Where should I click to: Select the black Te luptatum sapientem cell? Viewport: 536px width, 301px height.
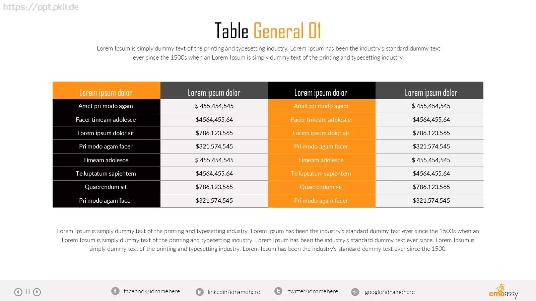point(107,174)
